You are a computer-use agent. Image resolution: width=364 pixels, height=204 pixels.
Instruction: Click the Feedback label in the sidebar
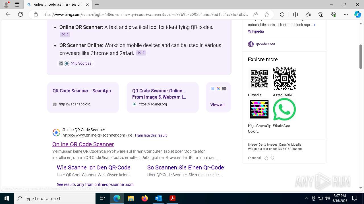(x=255, y=158)
